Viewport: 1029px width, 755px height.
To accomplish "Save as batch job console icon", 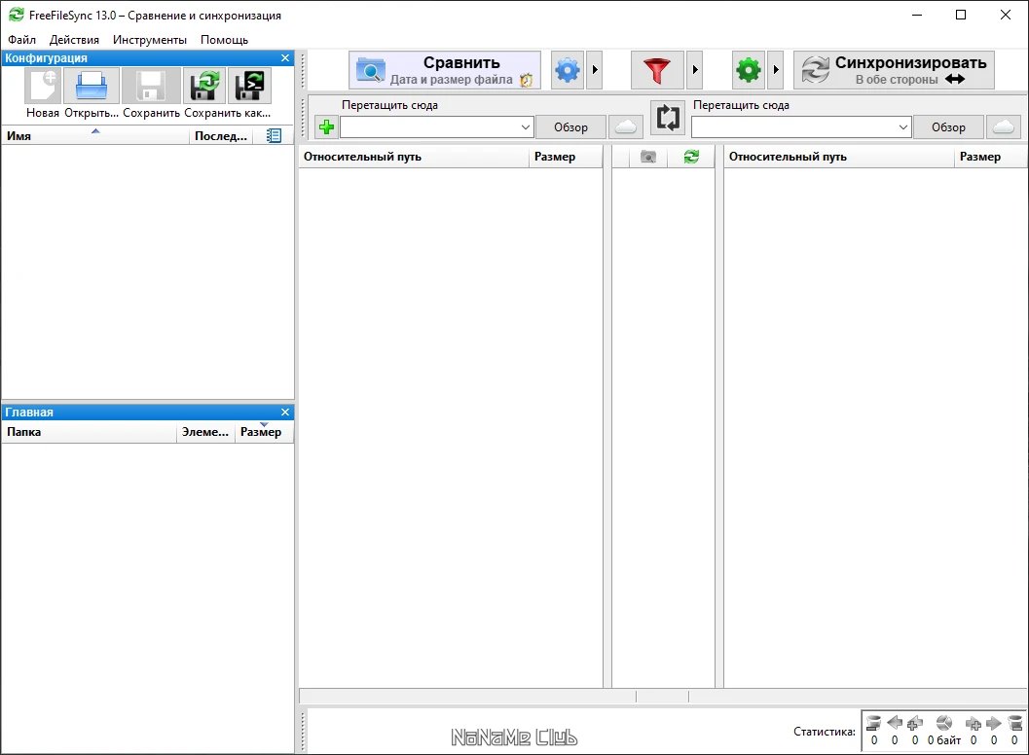I will click(x=249, y=86).
